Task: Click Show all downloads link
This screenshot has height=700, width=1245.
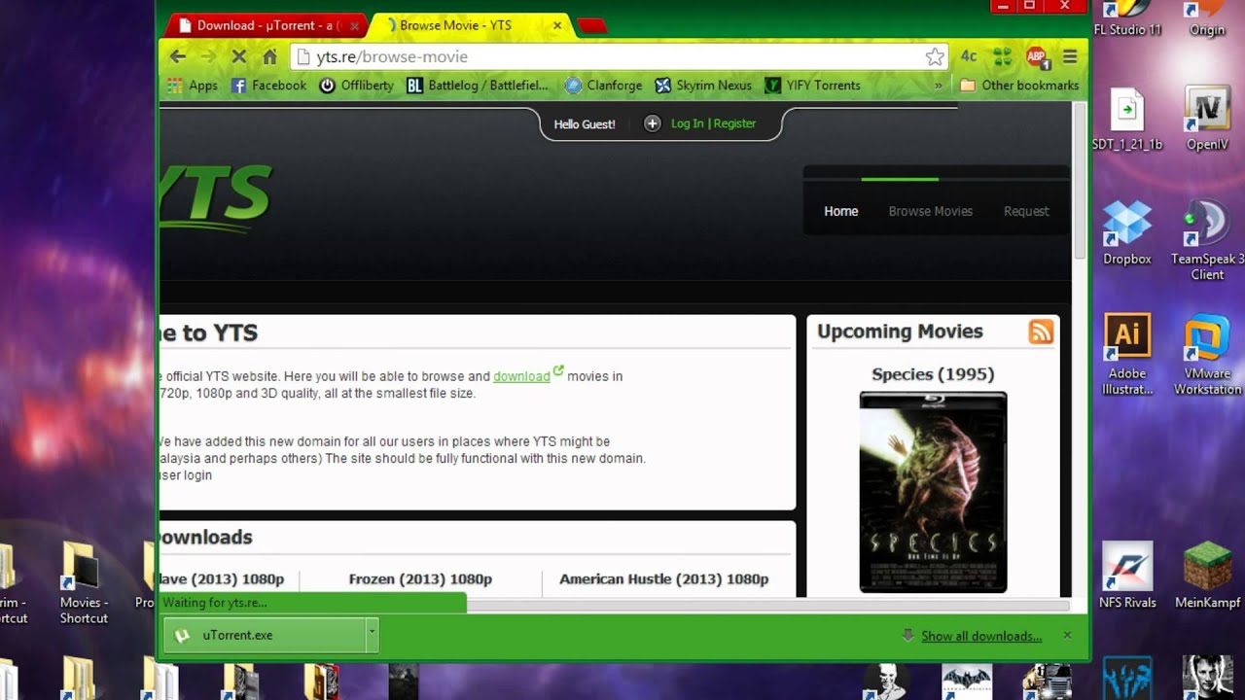Action: click(981, 636)
